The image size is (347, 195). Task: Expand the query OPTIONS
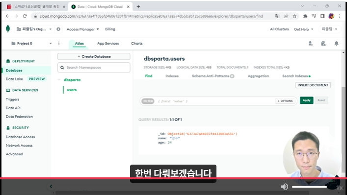coord(286,101)
